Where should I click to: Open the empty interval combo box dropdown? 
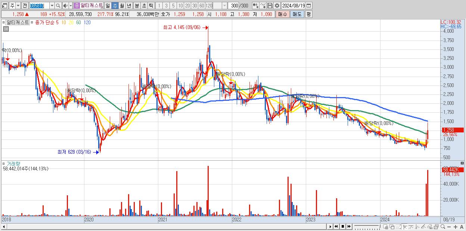click(224, 6)
